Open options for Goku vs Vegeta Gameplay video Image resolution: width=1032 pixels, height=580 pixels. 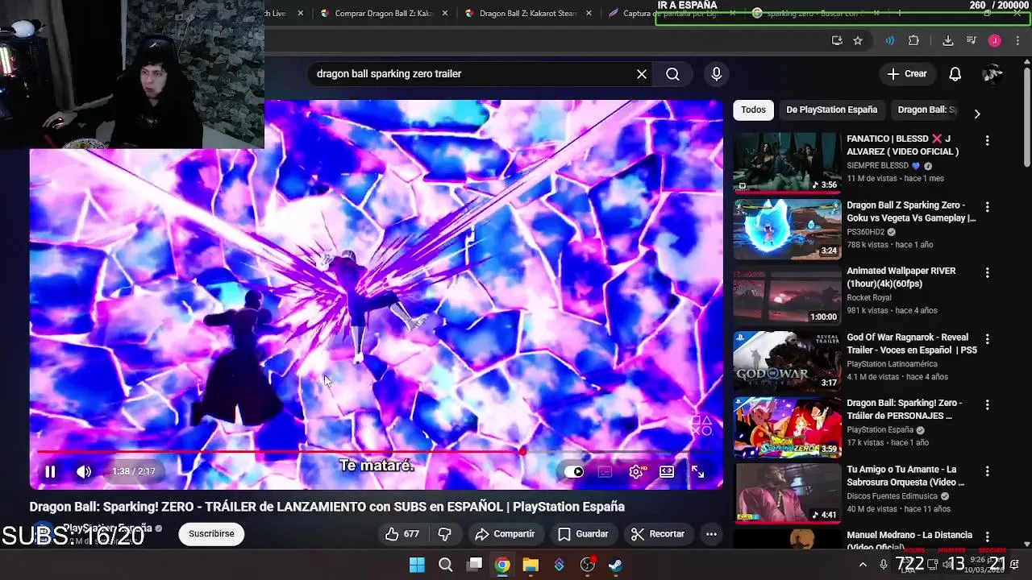pyautogui.click(x=987, y=207)
